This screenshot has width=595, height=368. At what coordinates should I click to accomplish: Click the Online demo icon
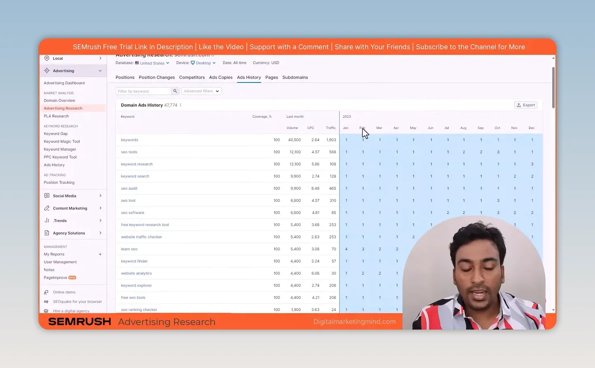coord(46,292)
